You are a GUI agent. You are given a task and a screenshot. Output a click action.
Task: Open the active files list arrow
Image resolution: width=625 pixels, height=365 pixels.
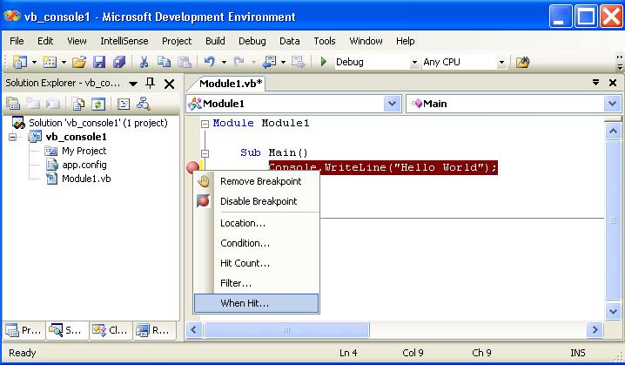pyautogui.click(x=596, y=82)
